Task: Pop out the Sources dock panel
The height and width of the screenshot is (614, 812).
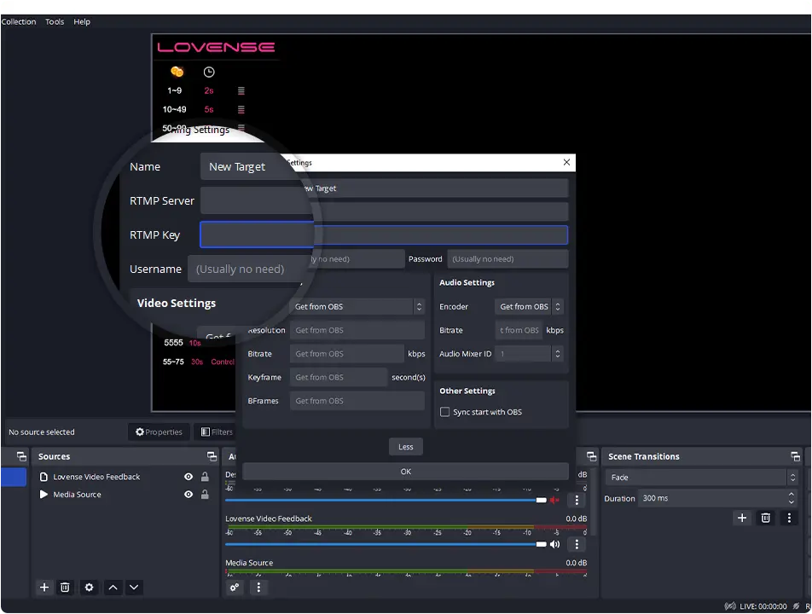Action: pos(212,456)
